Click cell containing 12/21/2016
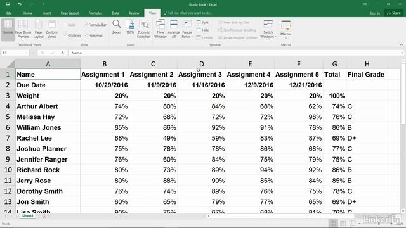The image size is (406, 228). [299, 85]
